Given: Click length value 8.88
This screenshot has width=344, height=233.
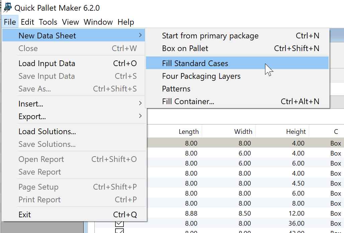Looking at the screenshot, I should click(x=191, y=213).
